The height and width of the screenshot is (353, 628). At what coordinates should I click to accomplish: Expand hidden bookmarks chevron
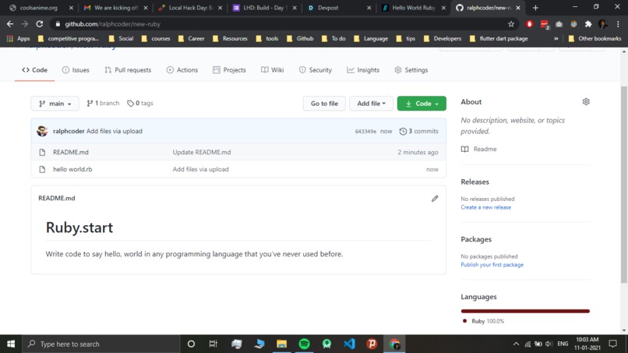(556, 38)
